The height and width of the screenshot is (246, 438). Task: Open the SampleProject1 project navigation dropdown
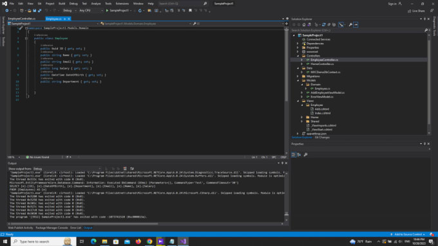pos(53,24)
